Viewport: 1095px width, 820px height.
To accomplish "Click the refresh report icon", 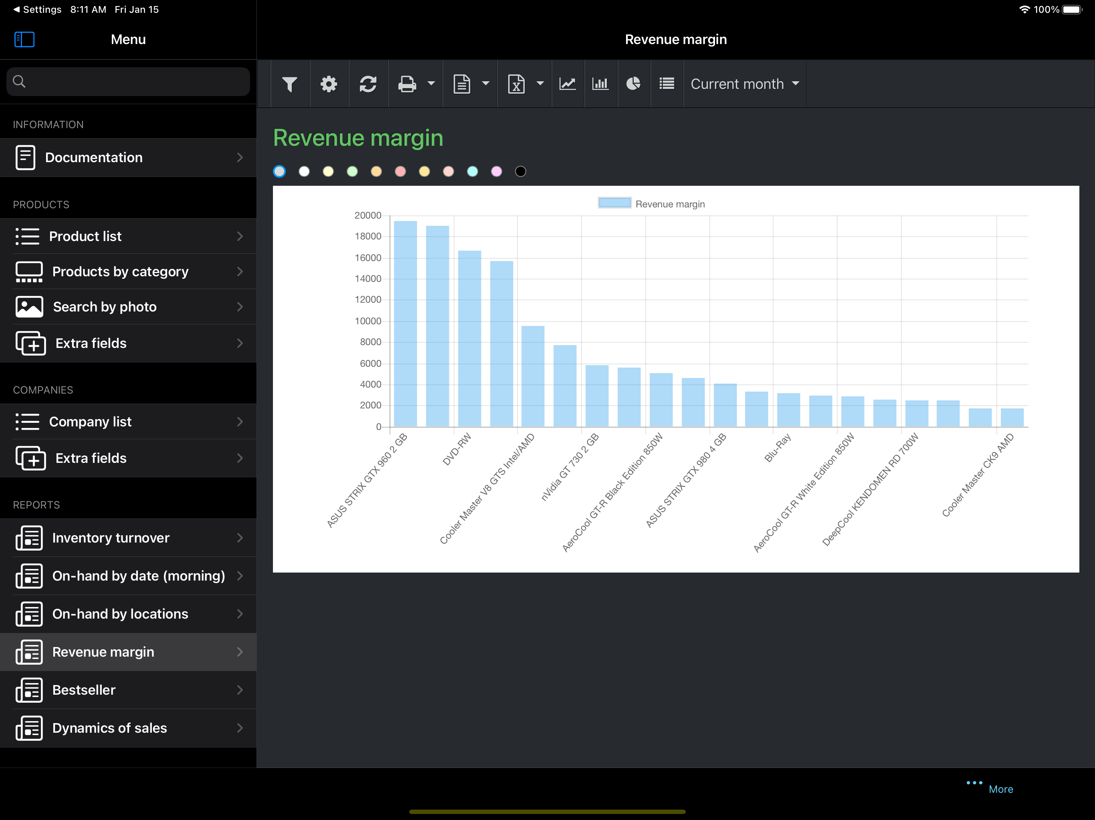I will tap(368, 84).
